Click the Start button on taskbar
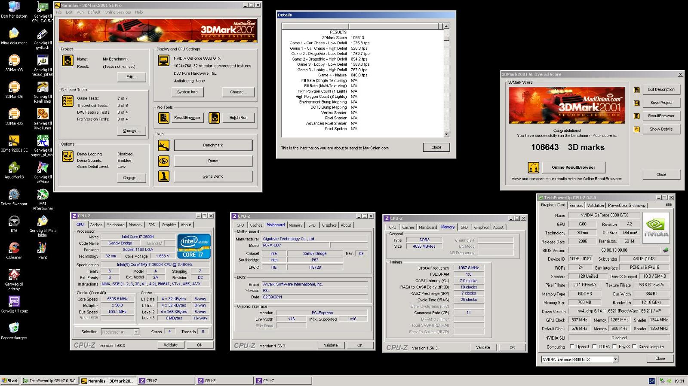688x386 pixels. 10,380
